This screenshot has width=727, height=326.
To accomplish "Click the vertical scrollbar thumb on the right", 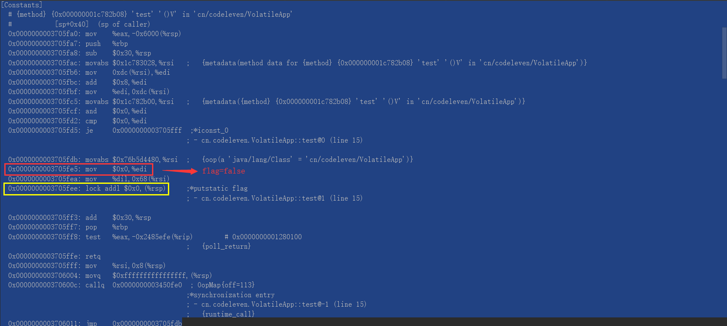I will tap(724, 52).
